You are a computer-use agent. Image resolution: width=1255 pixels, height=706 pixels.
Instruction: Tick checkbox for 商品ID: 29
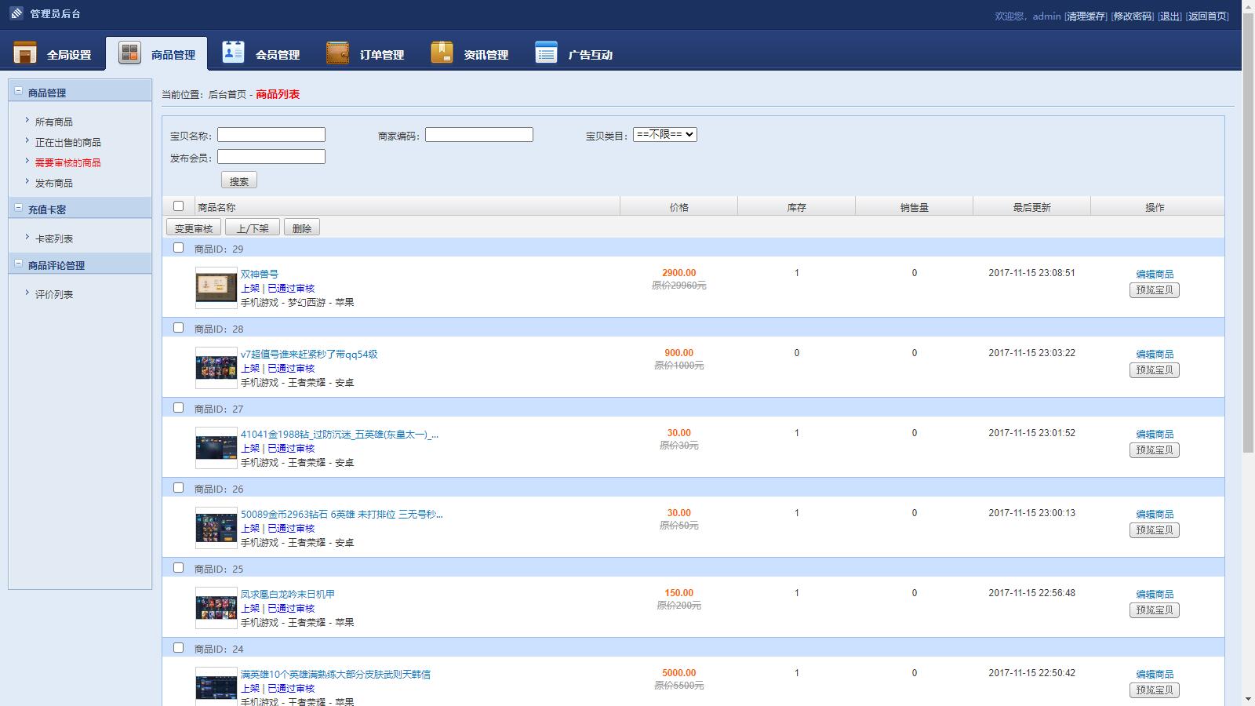178,247
